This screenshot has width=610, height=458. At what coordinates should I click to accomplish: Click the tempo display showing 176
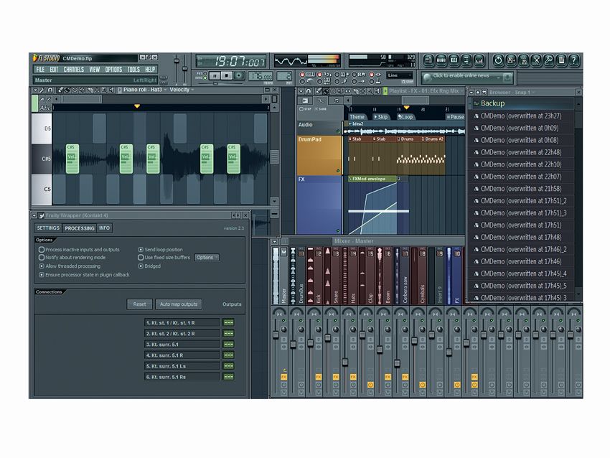pos(261,76)
